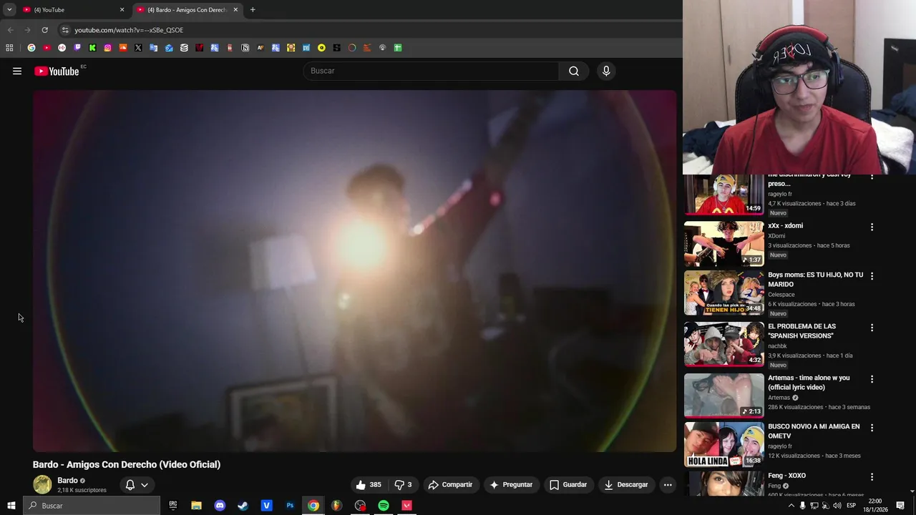Open Photoshop from the taskbar
This screenshot has width=916, height=515.
[x=290, y=506]
